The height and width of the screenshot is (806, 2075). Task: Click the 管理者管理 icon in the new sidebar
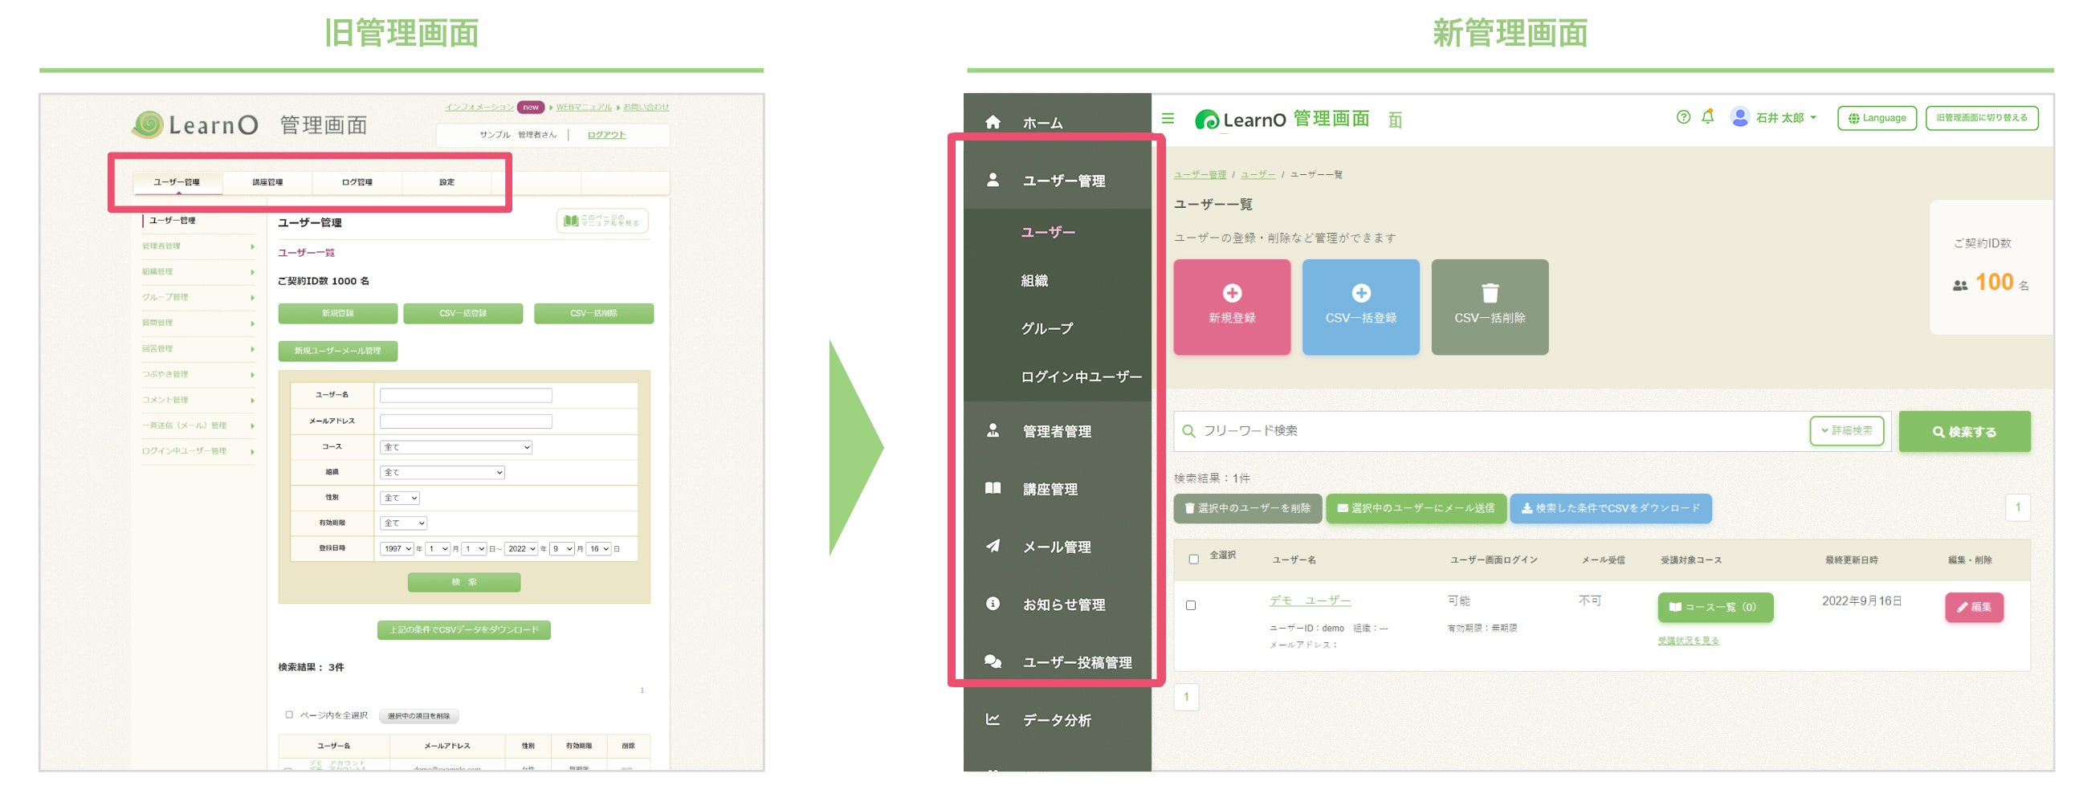point(993,431)
